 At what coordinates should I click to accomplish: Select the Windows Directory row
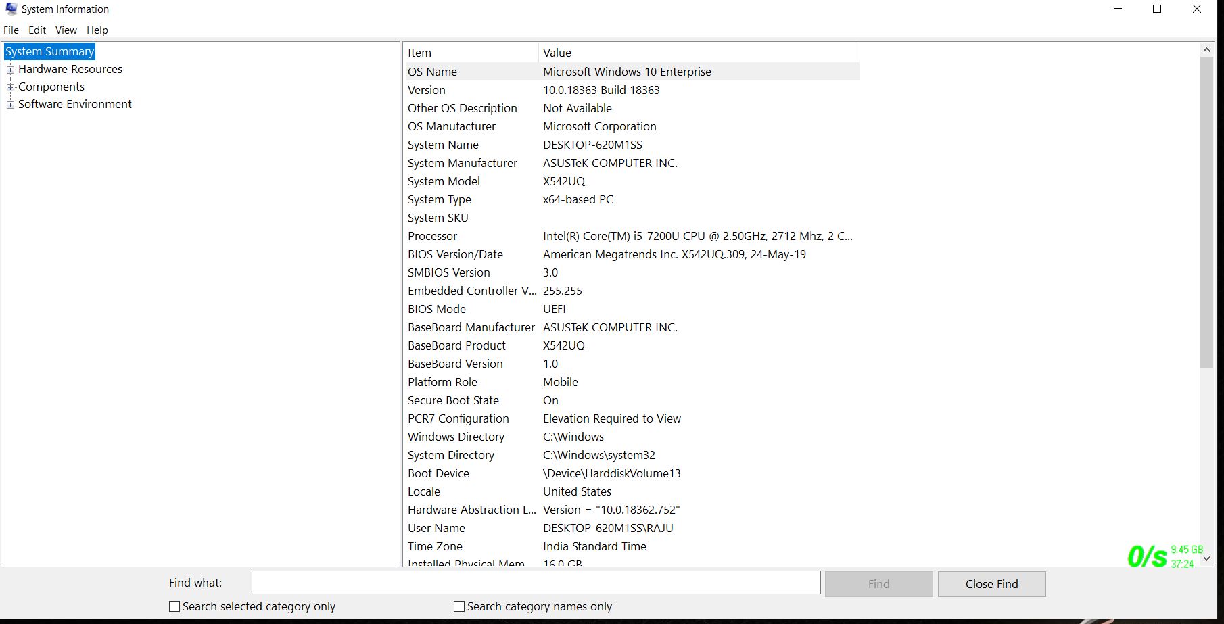(632, 437)
